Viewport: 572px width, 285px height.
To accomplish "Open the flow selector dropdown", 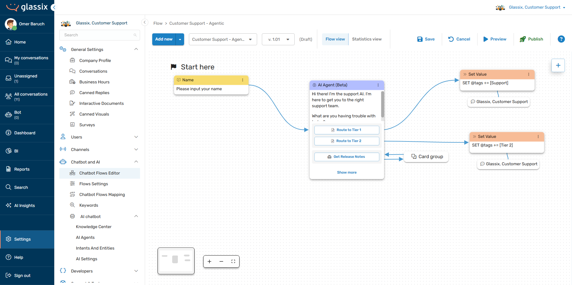I will point(223,39).
